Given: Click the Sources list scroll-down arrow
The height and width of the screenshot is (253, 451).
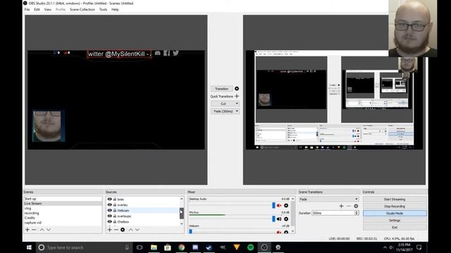Looking at the screenshot, I should 182,223.
